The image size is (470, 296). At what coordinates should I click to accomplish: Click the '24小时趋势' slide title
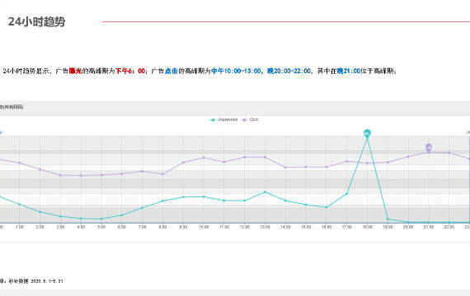(36, 21)
